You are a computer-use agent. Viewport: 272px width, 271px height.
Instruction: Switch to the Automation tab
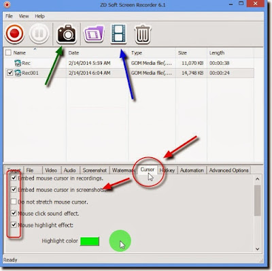click(192, 170)
